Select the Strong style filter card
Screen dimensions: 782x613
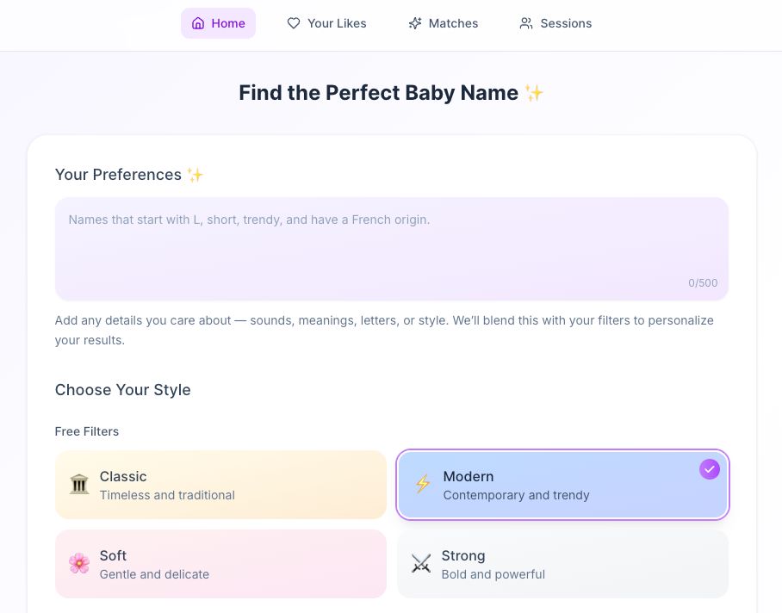(562, 564)
